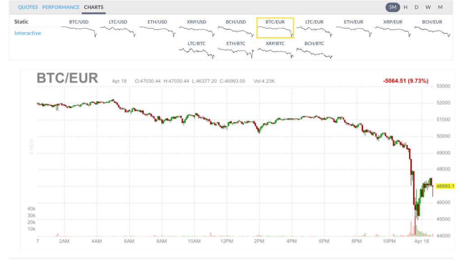Viewport: 462px width, 260px height.
Task: Toggle the 5M timeframe button
Action: (393, 7)
